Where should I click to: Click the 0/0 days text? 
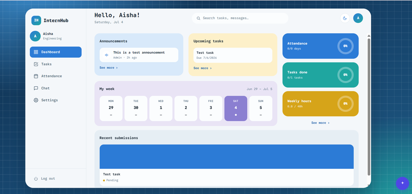tap(294, 49)
